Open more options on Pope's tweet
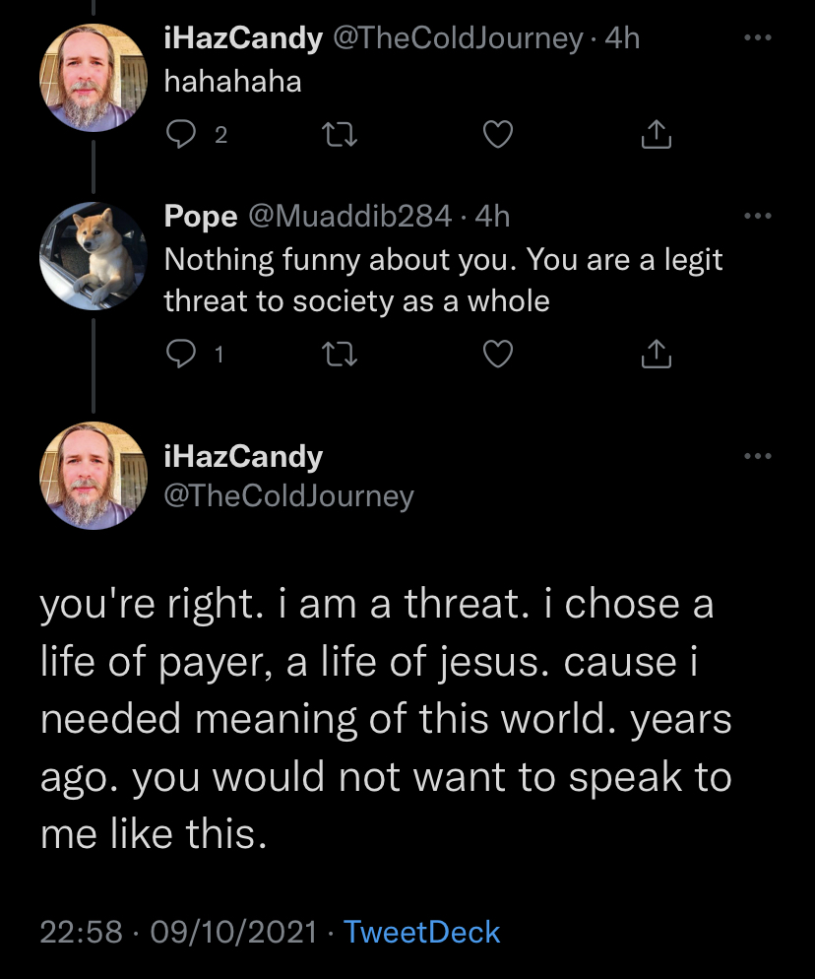Viewport: 815px width, 979px height. (758, 216)
